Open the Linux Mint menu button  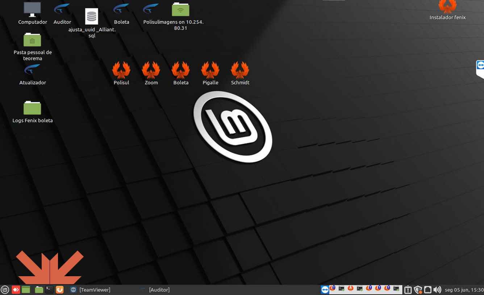coord(5,290)
